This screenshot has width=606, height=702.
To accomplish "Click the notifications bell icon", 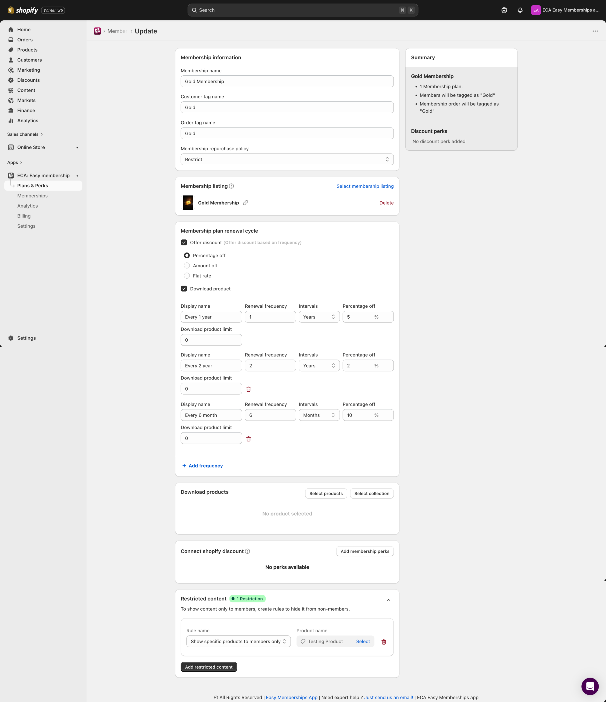I will [x=520, y=10].
